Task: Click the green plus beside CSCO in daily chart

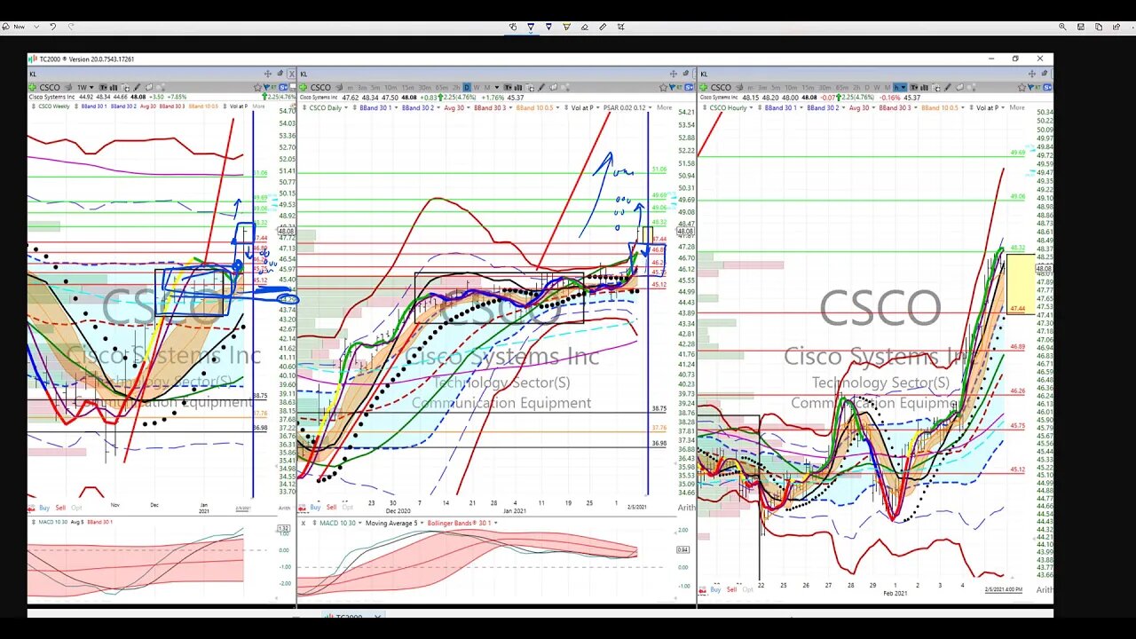Action: tap(303, 87)
